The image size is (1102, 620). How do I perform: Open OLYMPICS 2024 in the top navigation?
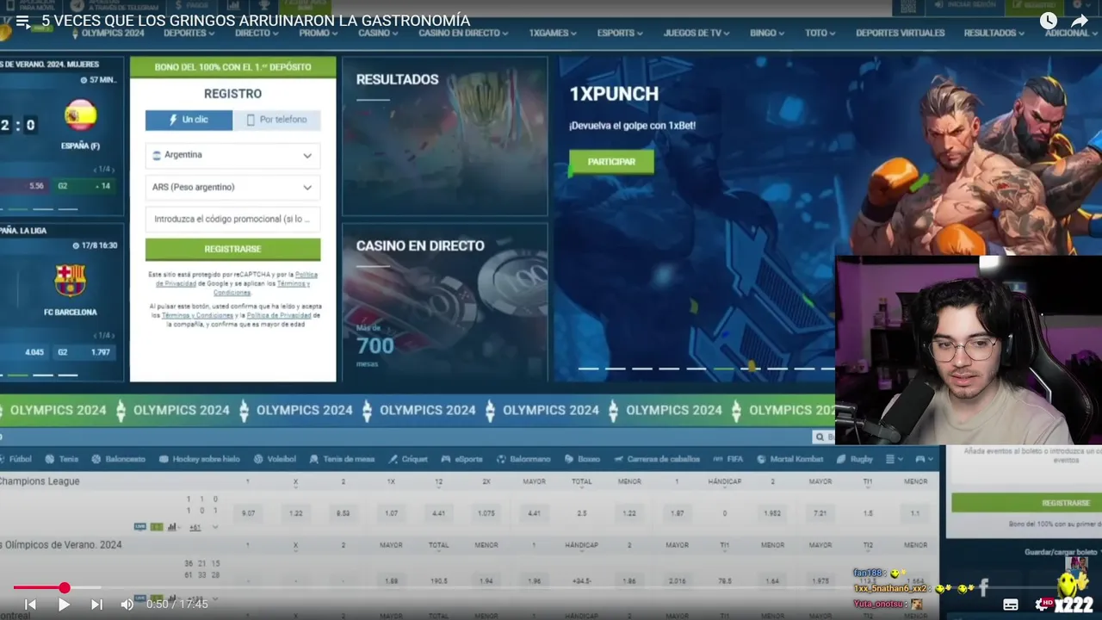107,33
